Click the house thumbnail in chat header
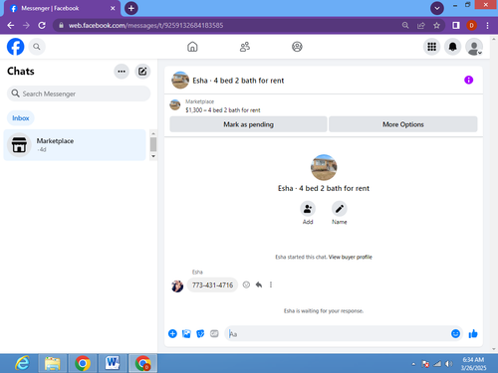 180,81
